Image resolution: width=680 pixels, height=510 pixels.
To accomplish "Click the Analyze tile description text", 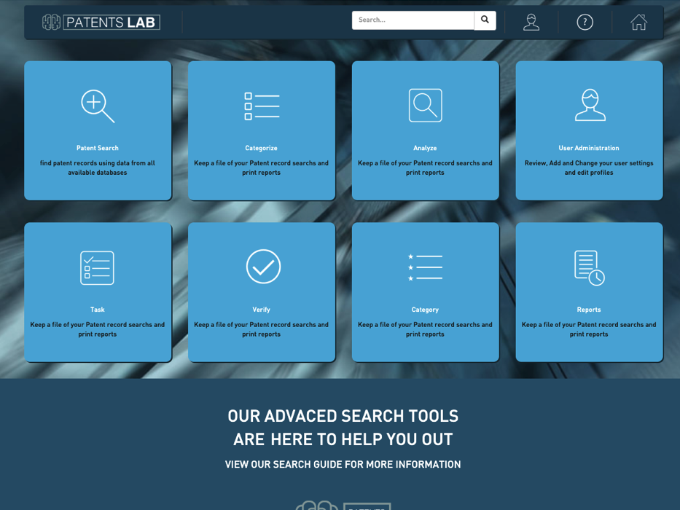I will [x=426, y=168].
